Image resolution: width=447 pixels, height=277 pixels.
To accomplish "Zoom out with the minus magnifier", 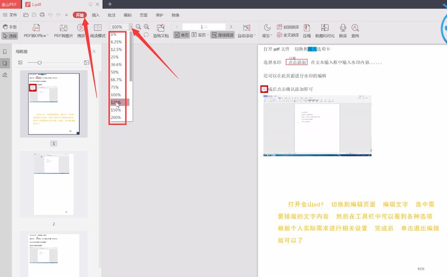I will point(138,27).
